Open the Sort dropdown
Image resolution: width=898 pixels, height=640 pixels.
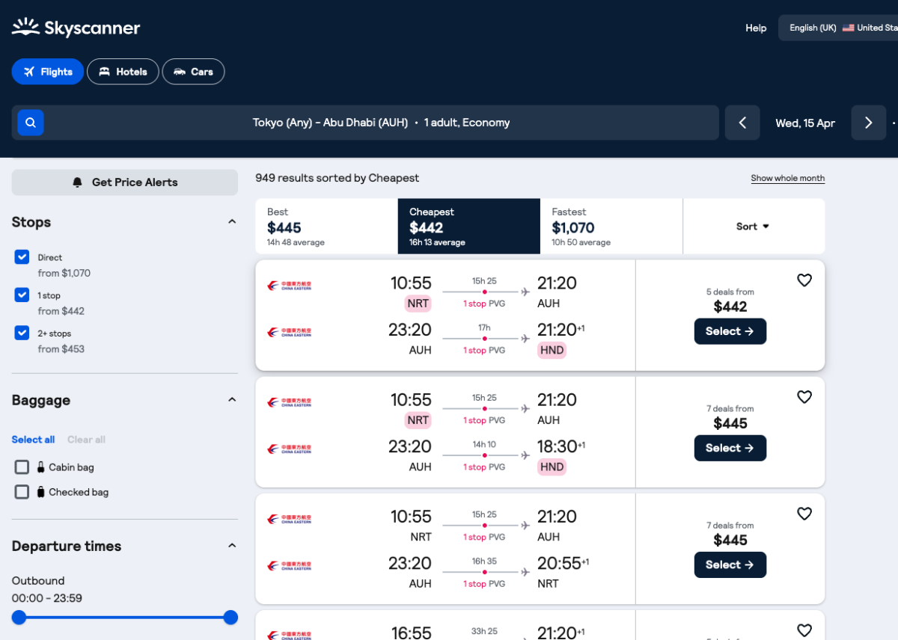pos(753,227)
